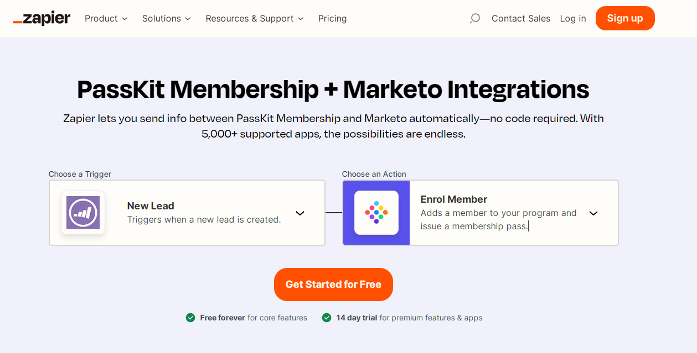Select the Enrol Member action title
697x353 pixels.
tap(454, 199)
